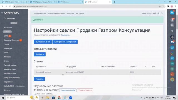The image size is (178, 100).
Task: Open Личный кабинет in the sidebar
Action: pyautogui.click(x=11, y=65)
